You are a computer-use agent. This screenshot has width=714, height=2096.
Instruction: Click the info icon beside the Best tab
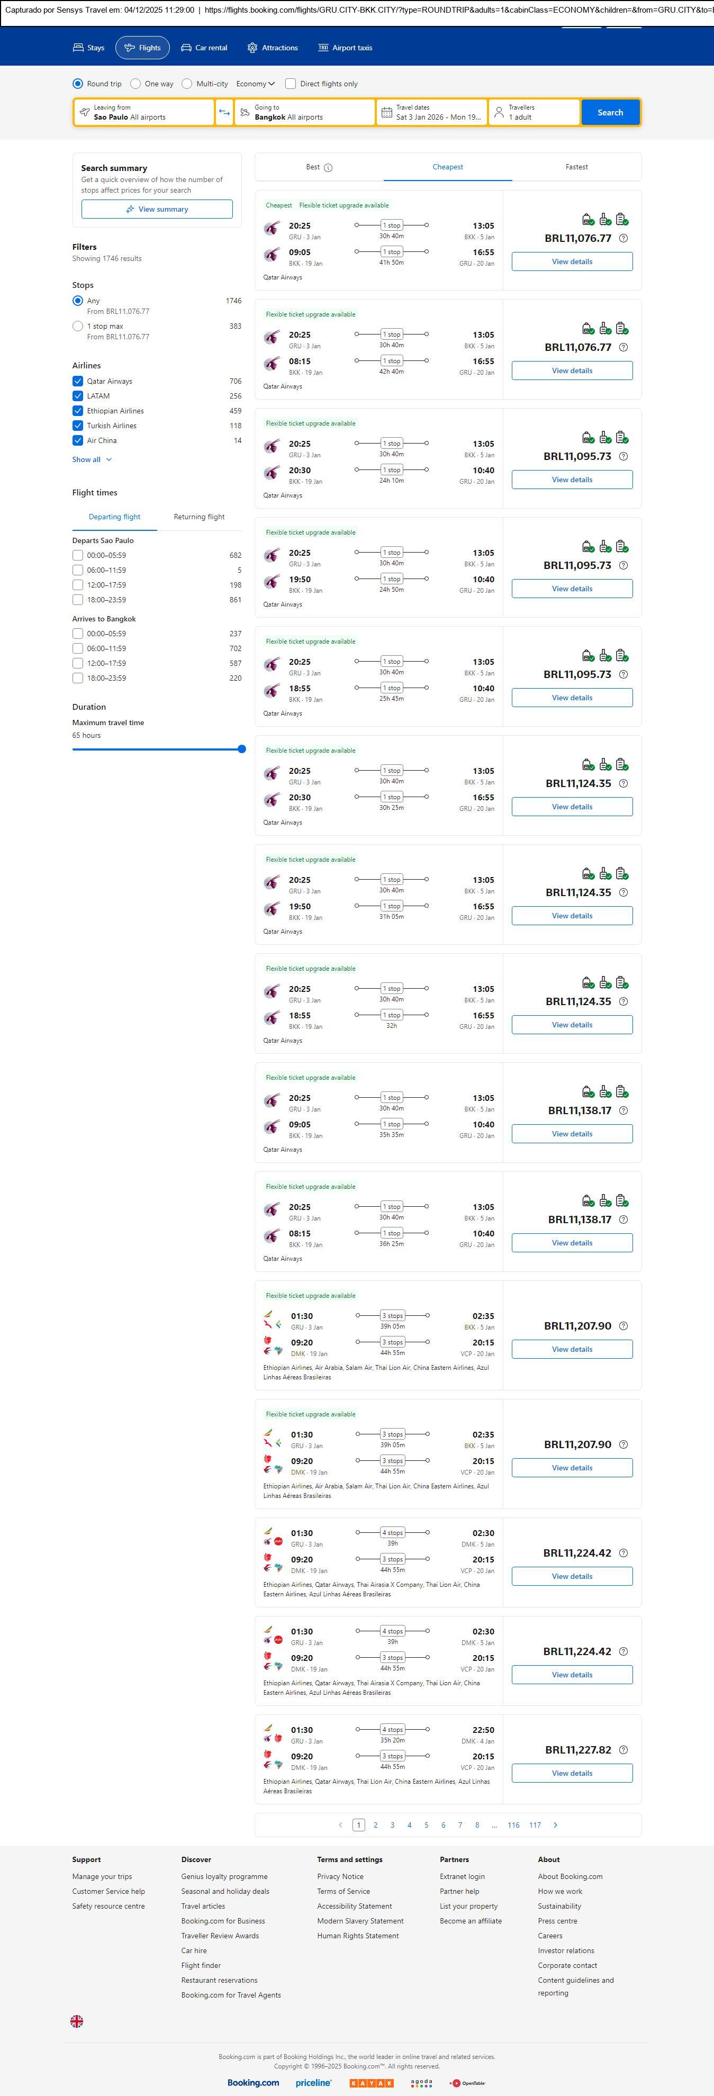click(x=328, y=168)
